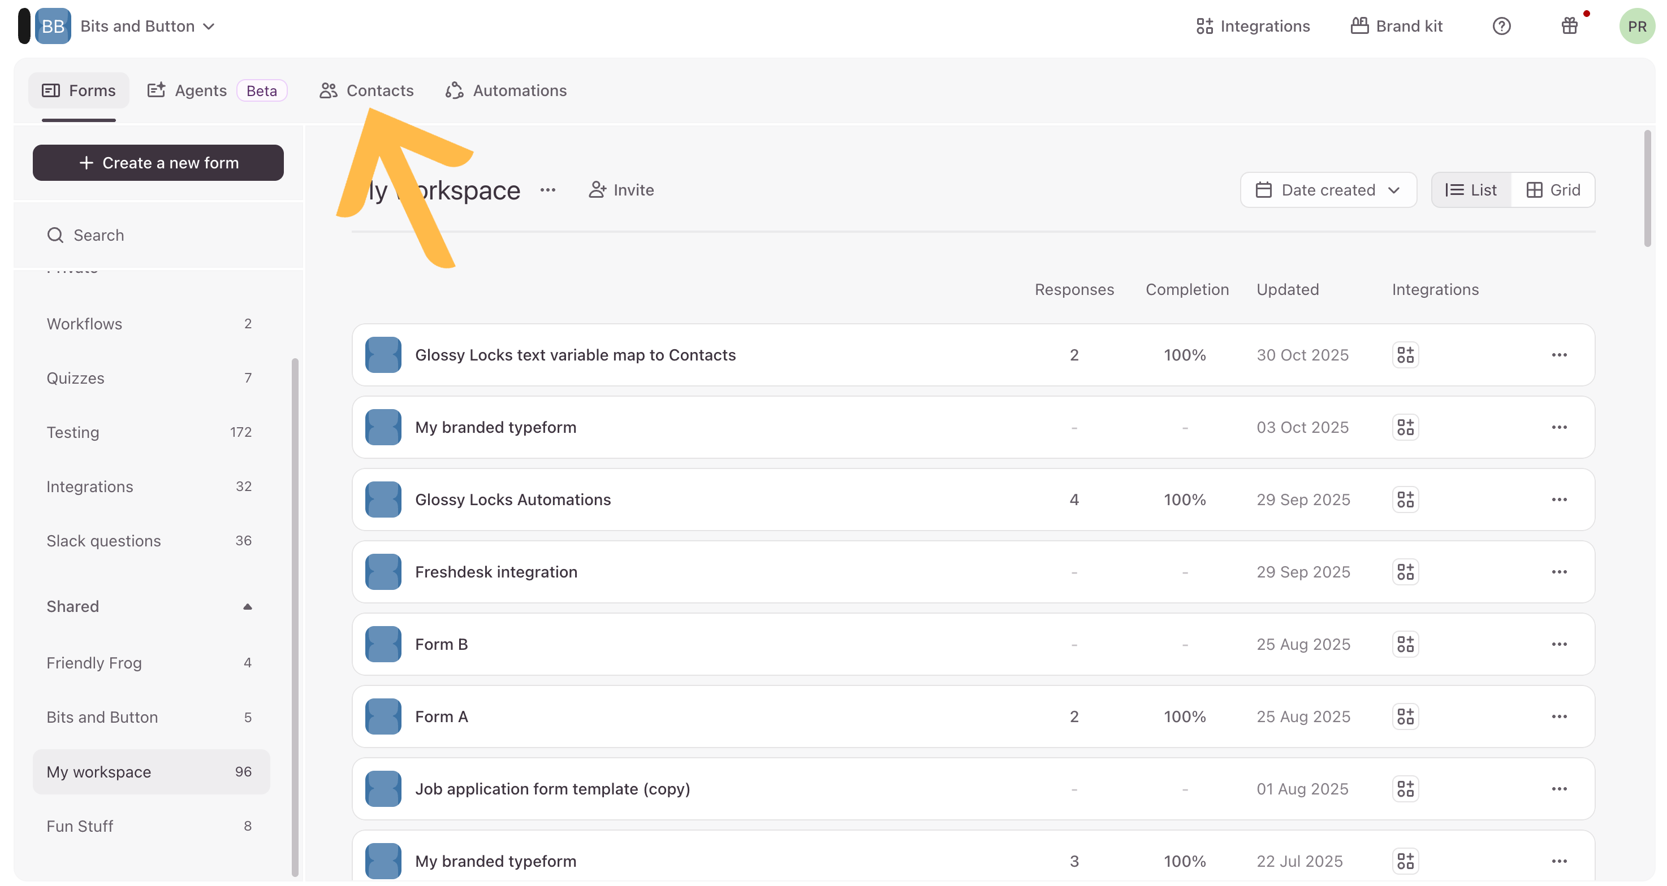
Task: Switch to Grid view
Action: (1552, 190)
